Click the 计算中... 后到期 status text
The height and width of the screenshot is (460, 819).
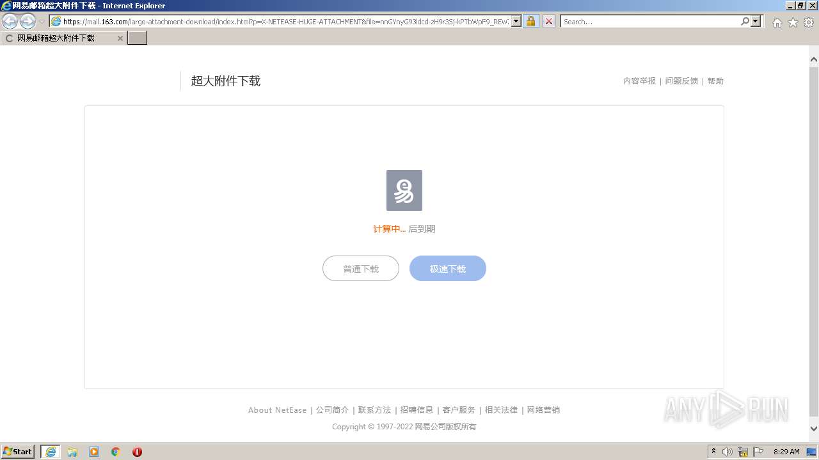[x=404, y=229]
